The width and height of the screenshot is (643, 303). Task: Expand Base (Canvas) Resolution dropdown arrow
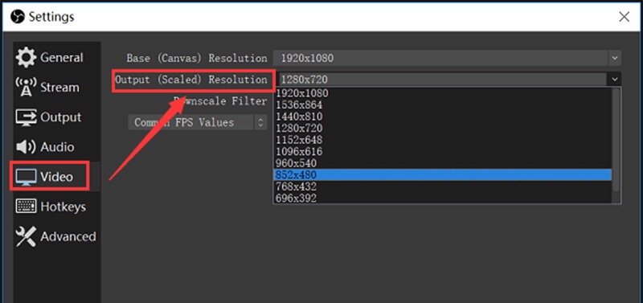[614, 58]
